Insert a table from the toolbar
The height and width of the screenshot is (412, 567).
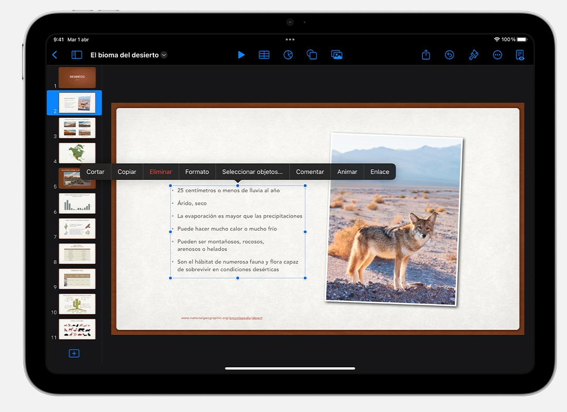tap(264, 55)
